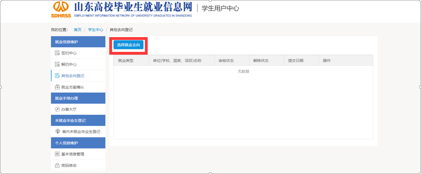Select the 提交日期 column header
The width and height of the screenshot is (421, 174).
coord(296,61)
